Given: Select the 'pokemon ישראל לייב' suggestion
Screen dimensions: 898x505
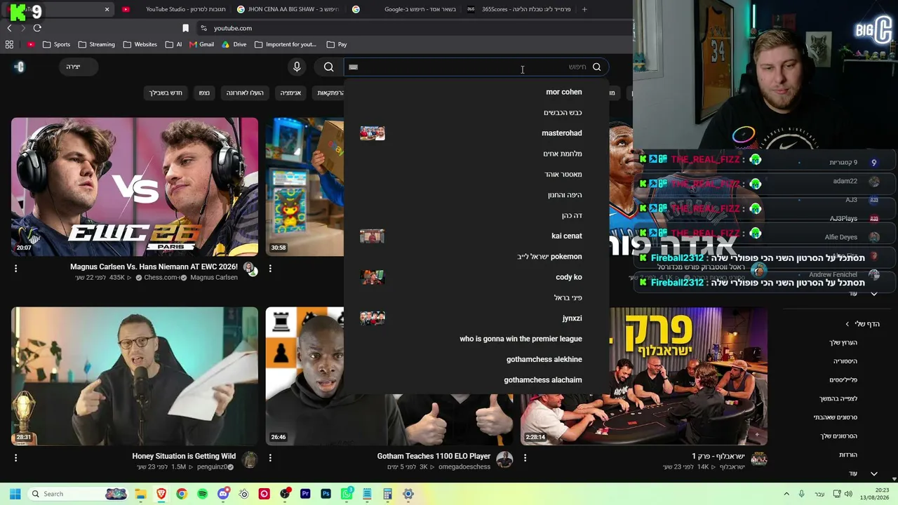Looking at the screenshot, I should [476, 257].
